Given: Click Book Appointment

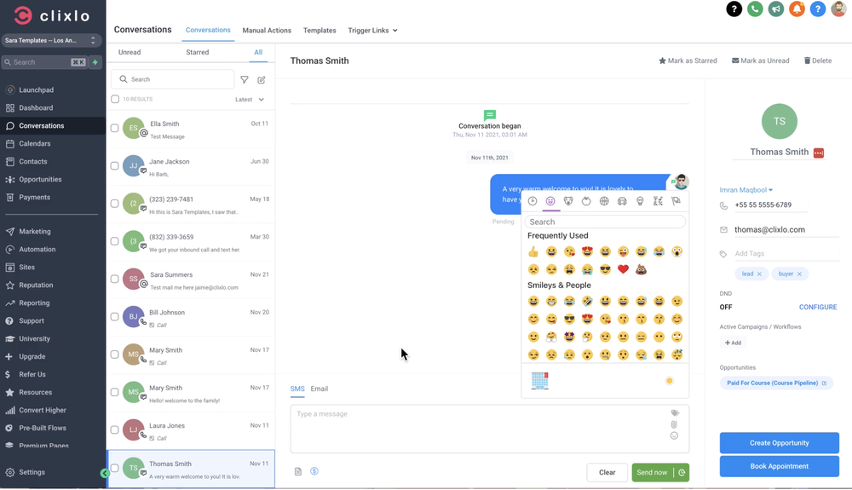Looking at the screenshot, I should [780, 467].
